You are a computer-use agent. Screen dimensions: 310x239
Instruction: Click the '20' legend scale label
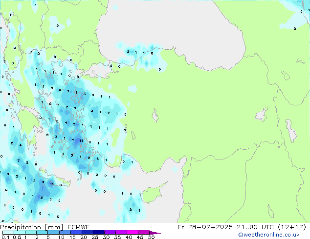point(84,237)
